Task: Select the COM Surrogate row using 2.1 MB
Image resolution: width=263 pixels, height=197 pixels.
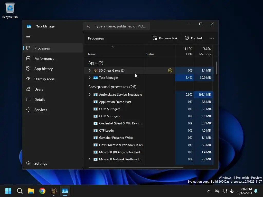Action: pyautogui.click(x=149, y=109)
